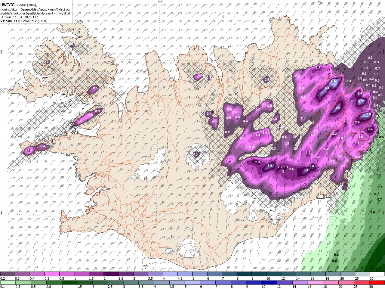Viewport: 385px width, 289px height.
Task: Click the 5.9 snowfall value near east coast
Action: pos(369,114)
